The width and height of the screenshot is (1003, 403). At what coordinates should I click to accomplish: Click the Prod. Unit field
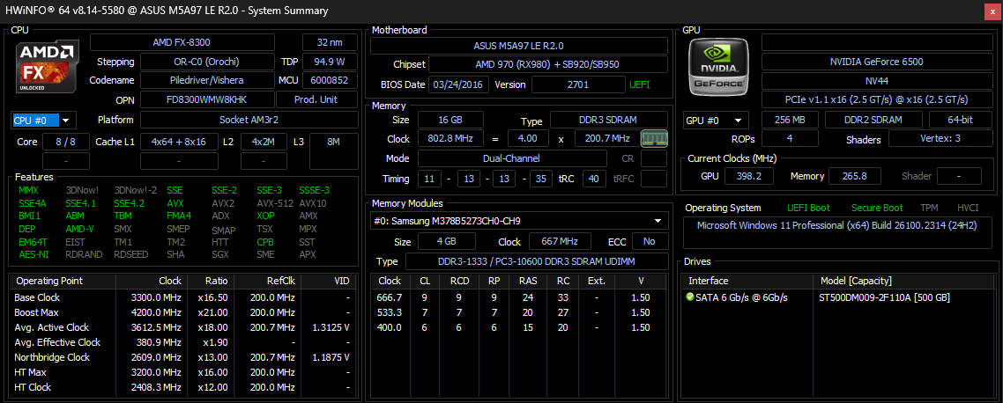316,99
